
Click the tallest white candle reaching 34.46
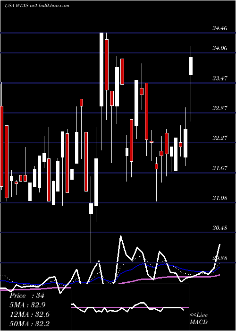pos(101,70)
